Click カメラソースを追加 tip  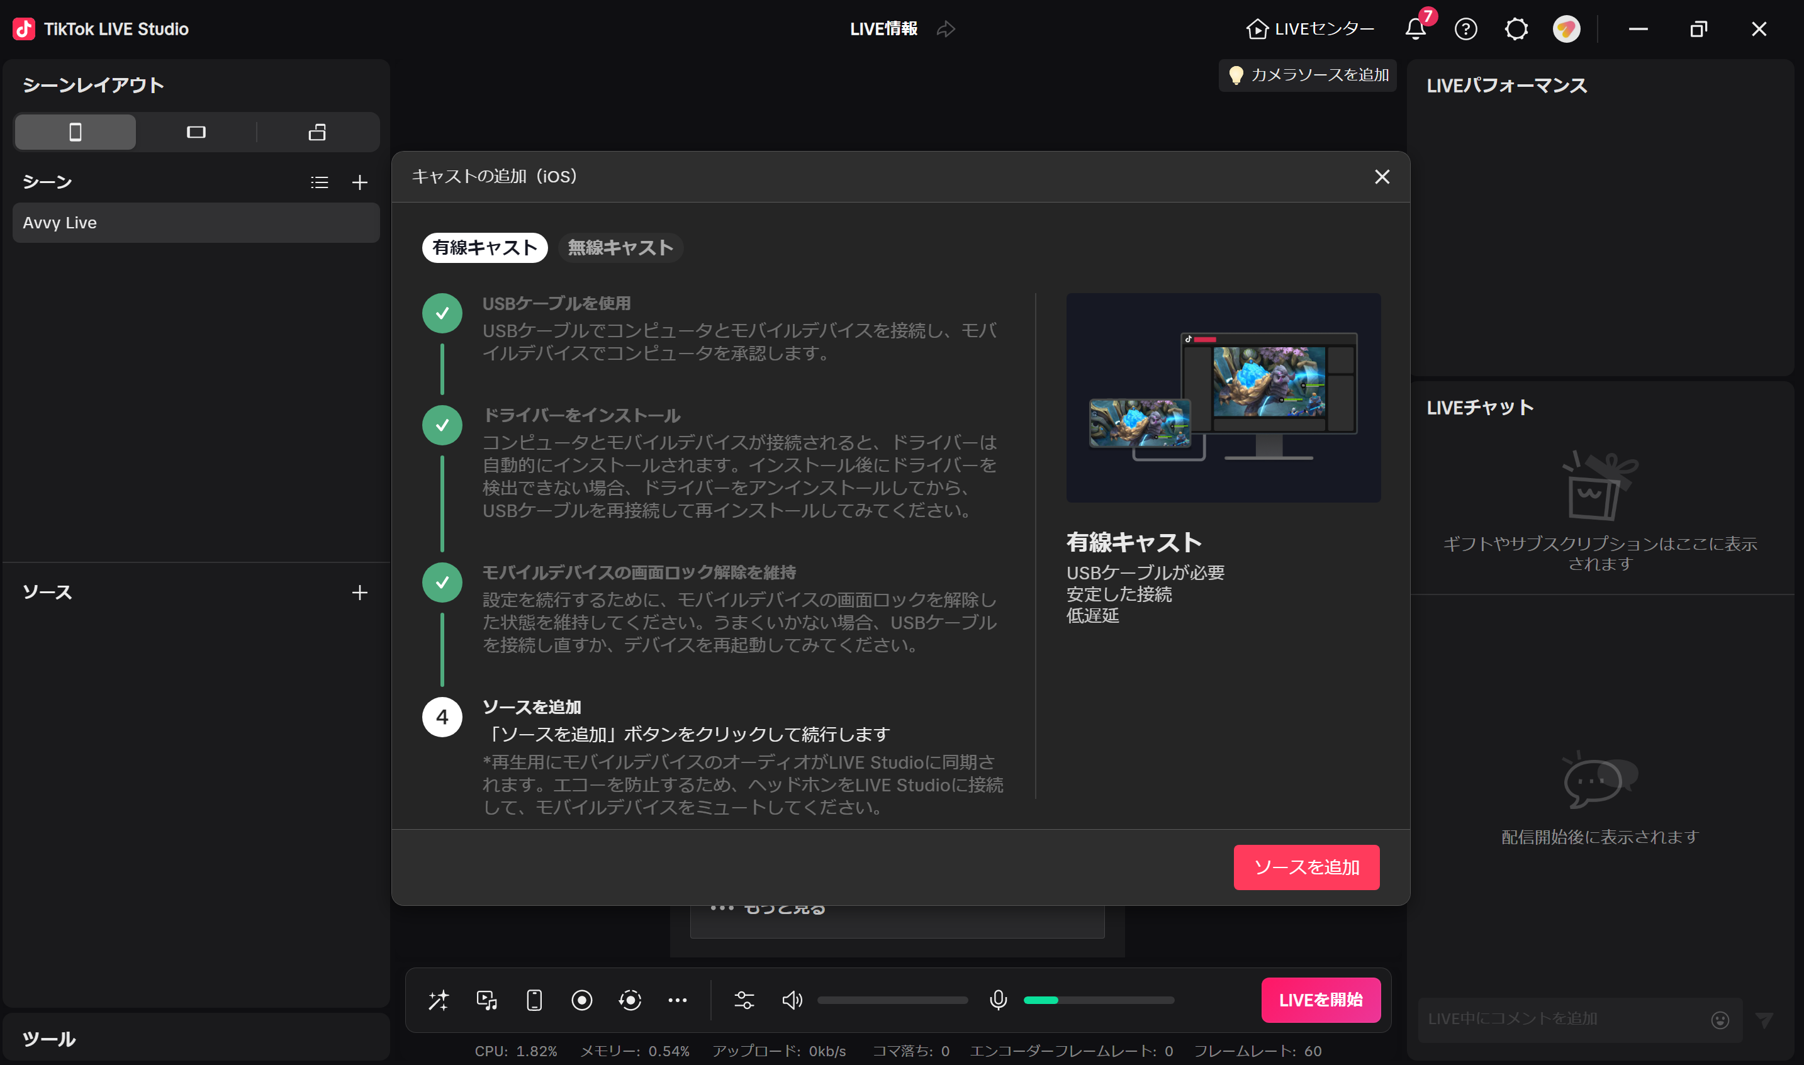[x=1308, y=75]
